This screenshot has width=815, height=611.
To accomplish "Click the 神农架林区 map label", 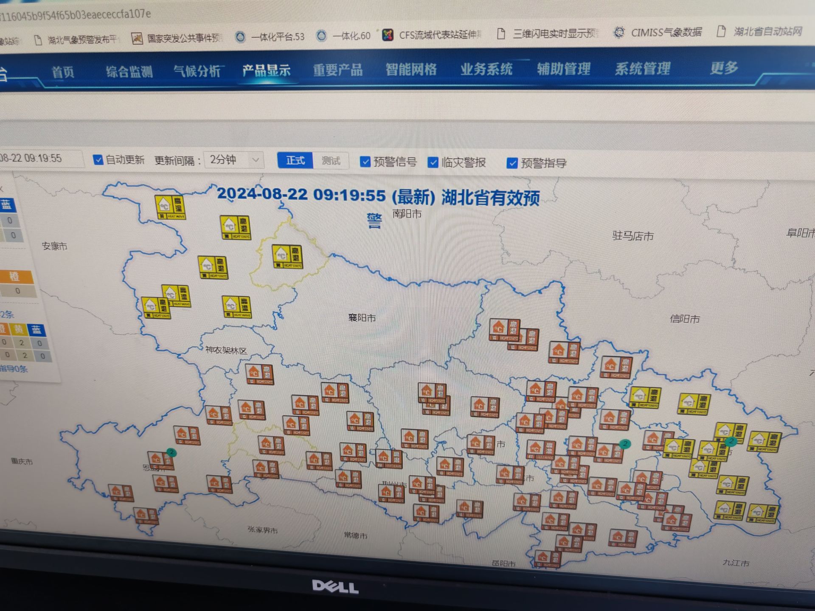I will 226,350.
